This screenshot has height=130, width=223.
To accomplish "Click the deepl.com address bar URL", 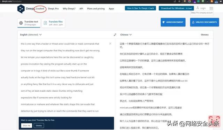I will tap(12, 1).
